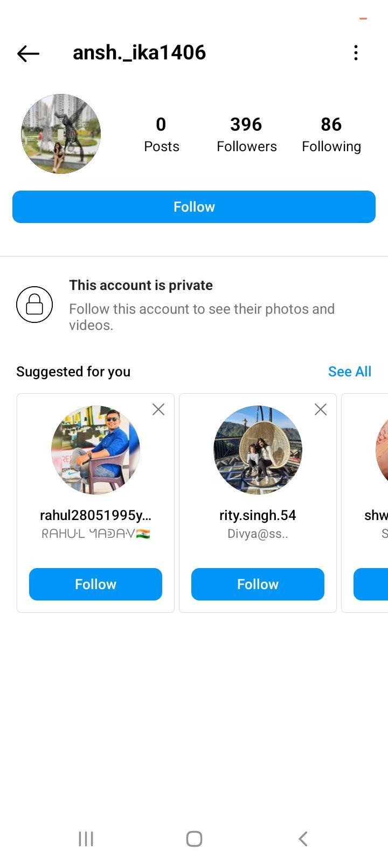Image resolution: width=388 pixels, height=864 pixels.
Task: Tap the partially visible third suggestion photo
Action: coord(382,450)
